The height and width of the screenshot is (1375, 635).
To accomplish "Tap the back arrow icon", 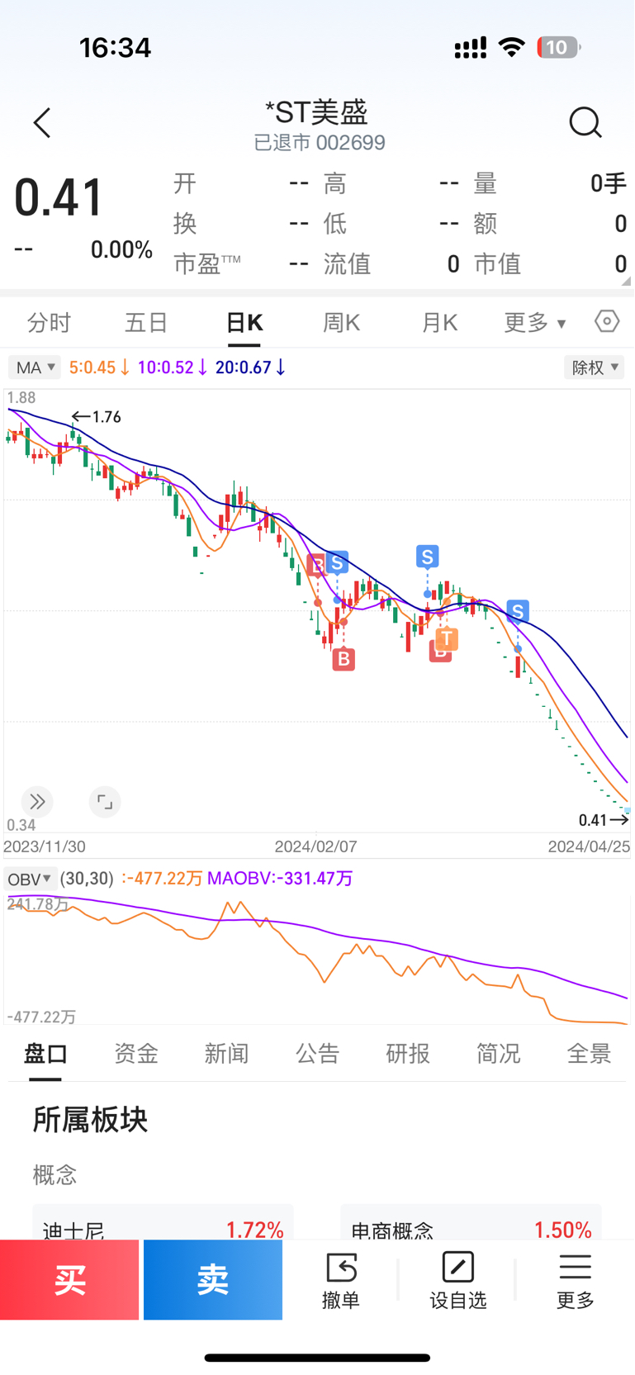I will (42, 123).
